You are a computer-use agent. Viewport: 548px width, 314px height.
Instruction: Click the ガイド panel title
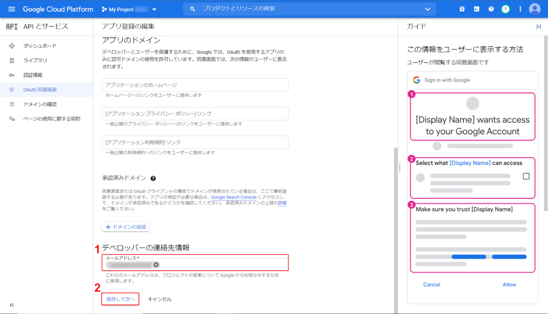[x=416, y=26]
